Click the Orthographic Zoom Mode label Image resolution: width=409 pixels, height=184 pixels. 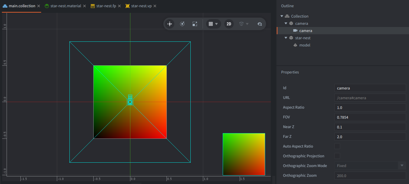point(305,166)
